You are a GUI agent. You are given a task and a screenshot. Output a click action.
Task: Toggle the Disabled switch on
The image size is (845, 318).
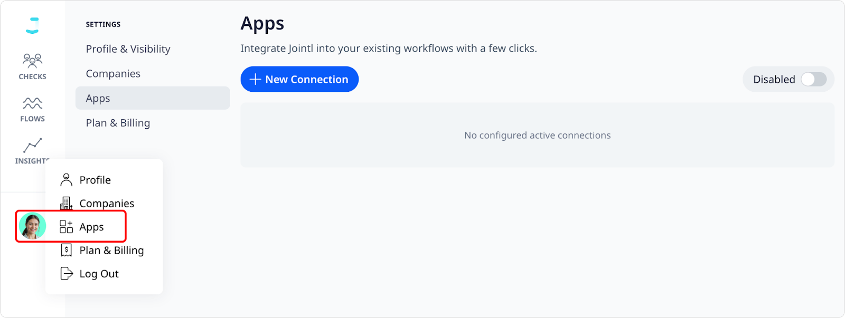point(813,79)
